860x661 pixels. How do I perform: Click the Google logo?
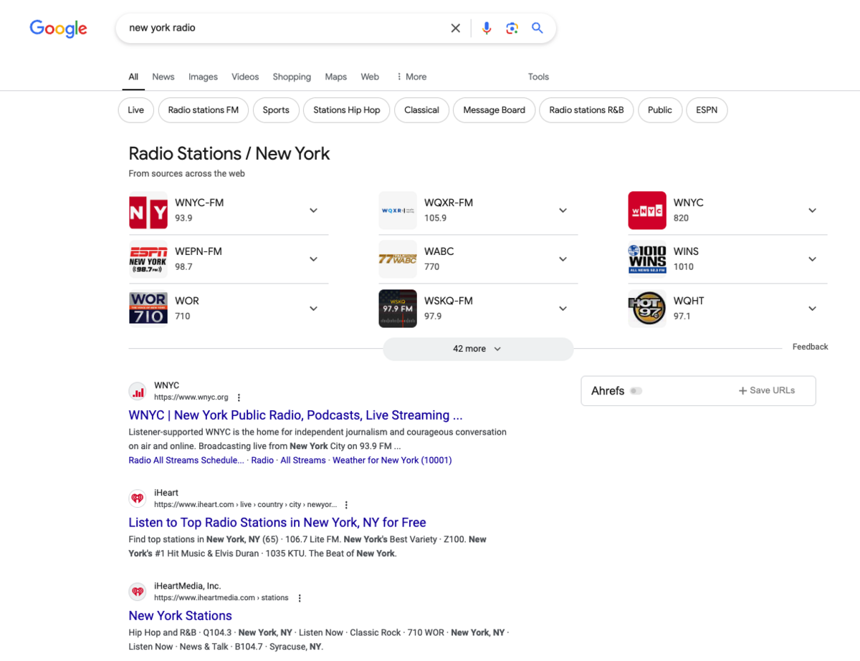point(58,29)
